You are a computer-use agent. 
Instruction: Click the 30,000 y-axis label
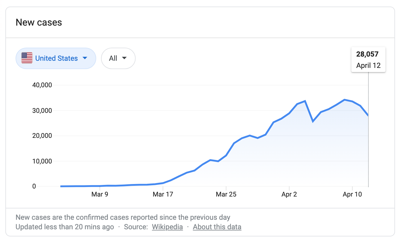point(42,110)
